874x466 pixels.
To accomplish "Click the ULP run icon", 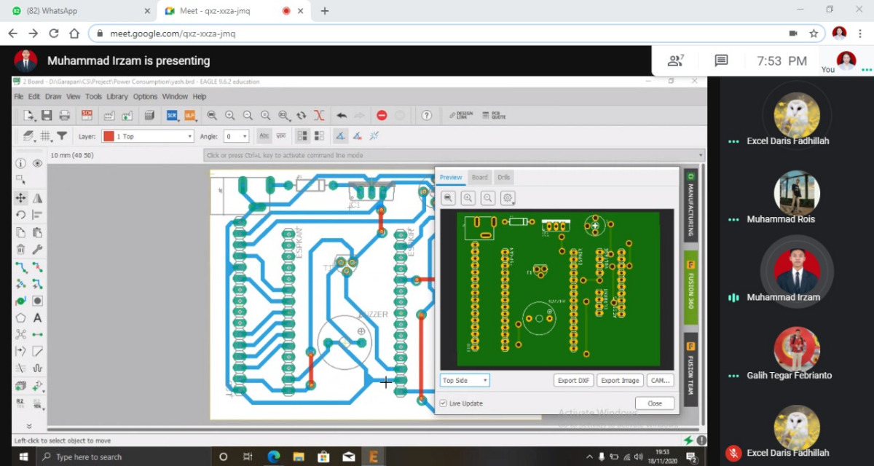I will pyautogui.click(x=189, y=115).
